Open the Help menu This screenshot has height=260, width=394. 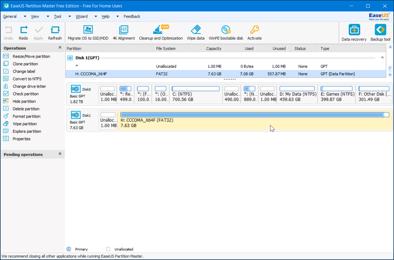click(106, 17)
